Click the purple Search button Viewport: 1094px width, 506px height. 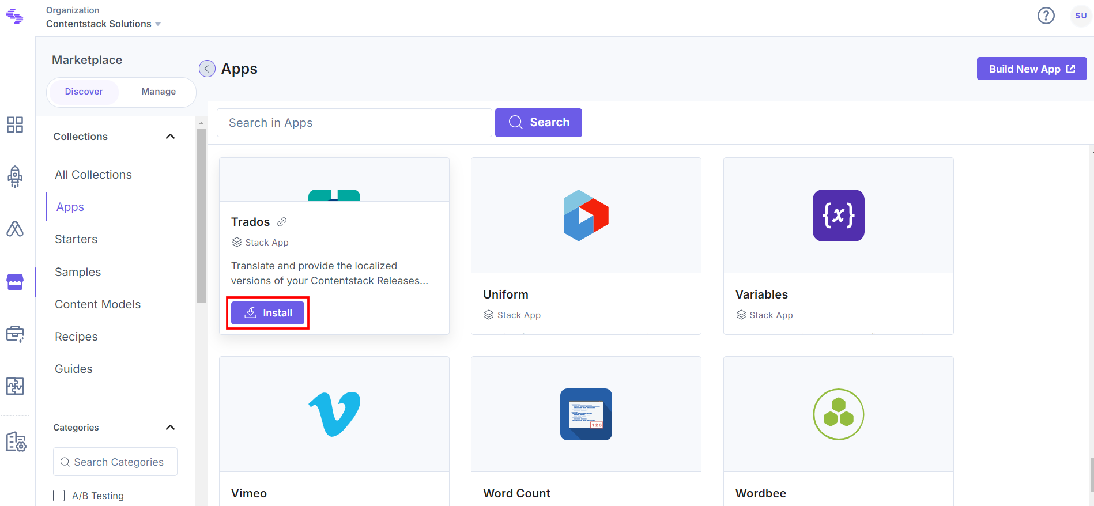(x=538, y=123)
